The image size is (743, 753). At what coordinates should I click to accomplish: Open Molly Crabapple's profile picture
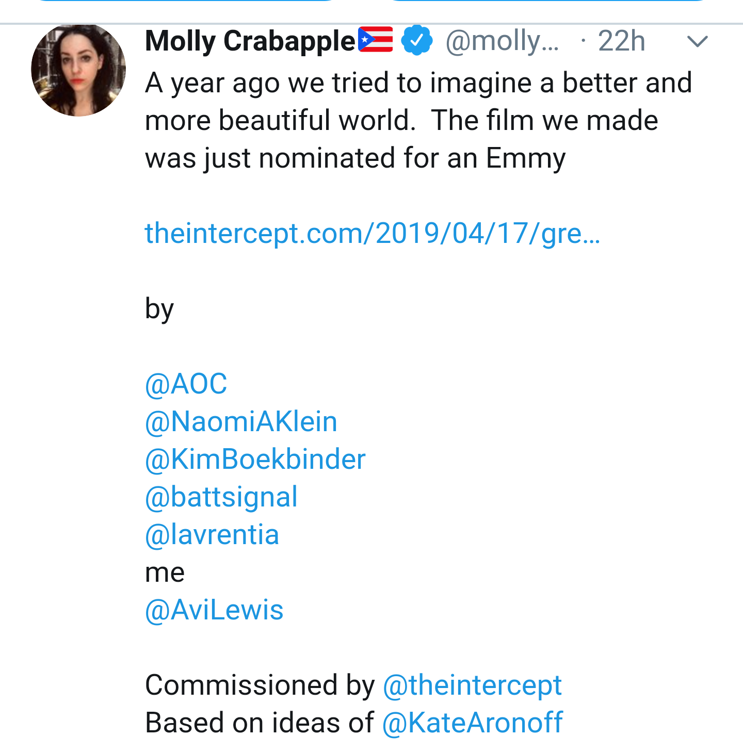(78, 69)
